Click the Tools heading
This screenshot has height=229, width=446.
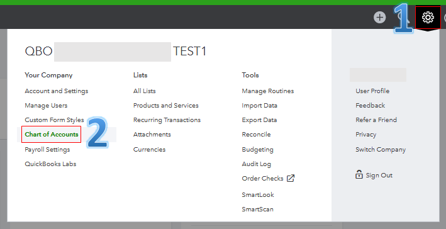point(250,75)
